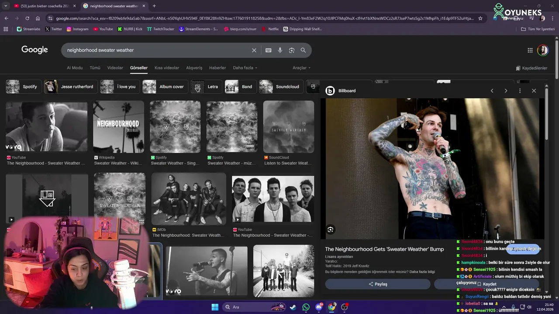This screenshot has width=559, height=314.
Task: Open WhatsApp from the taskbar
Action: pyautogui.click(x=306, y=307)
